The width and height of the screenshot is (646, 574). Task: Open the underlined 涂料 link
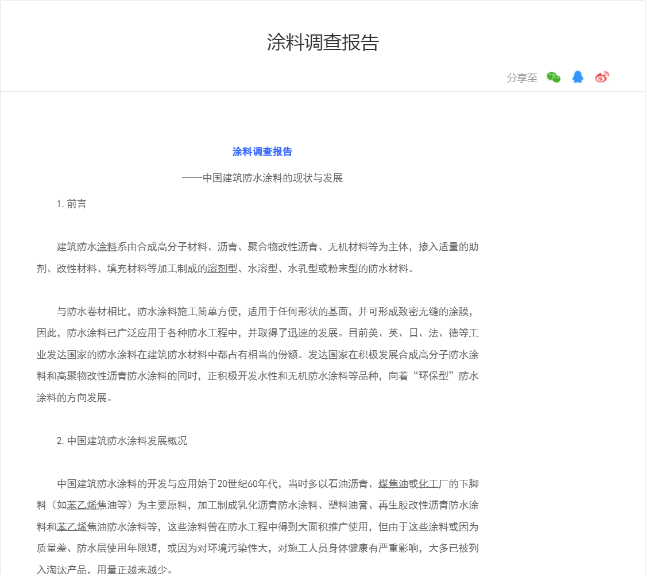[107, 247]
